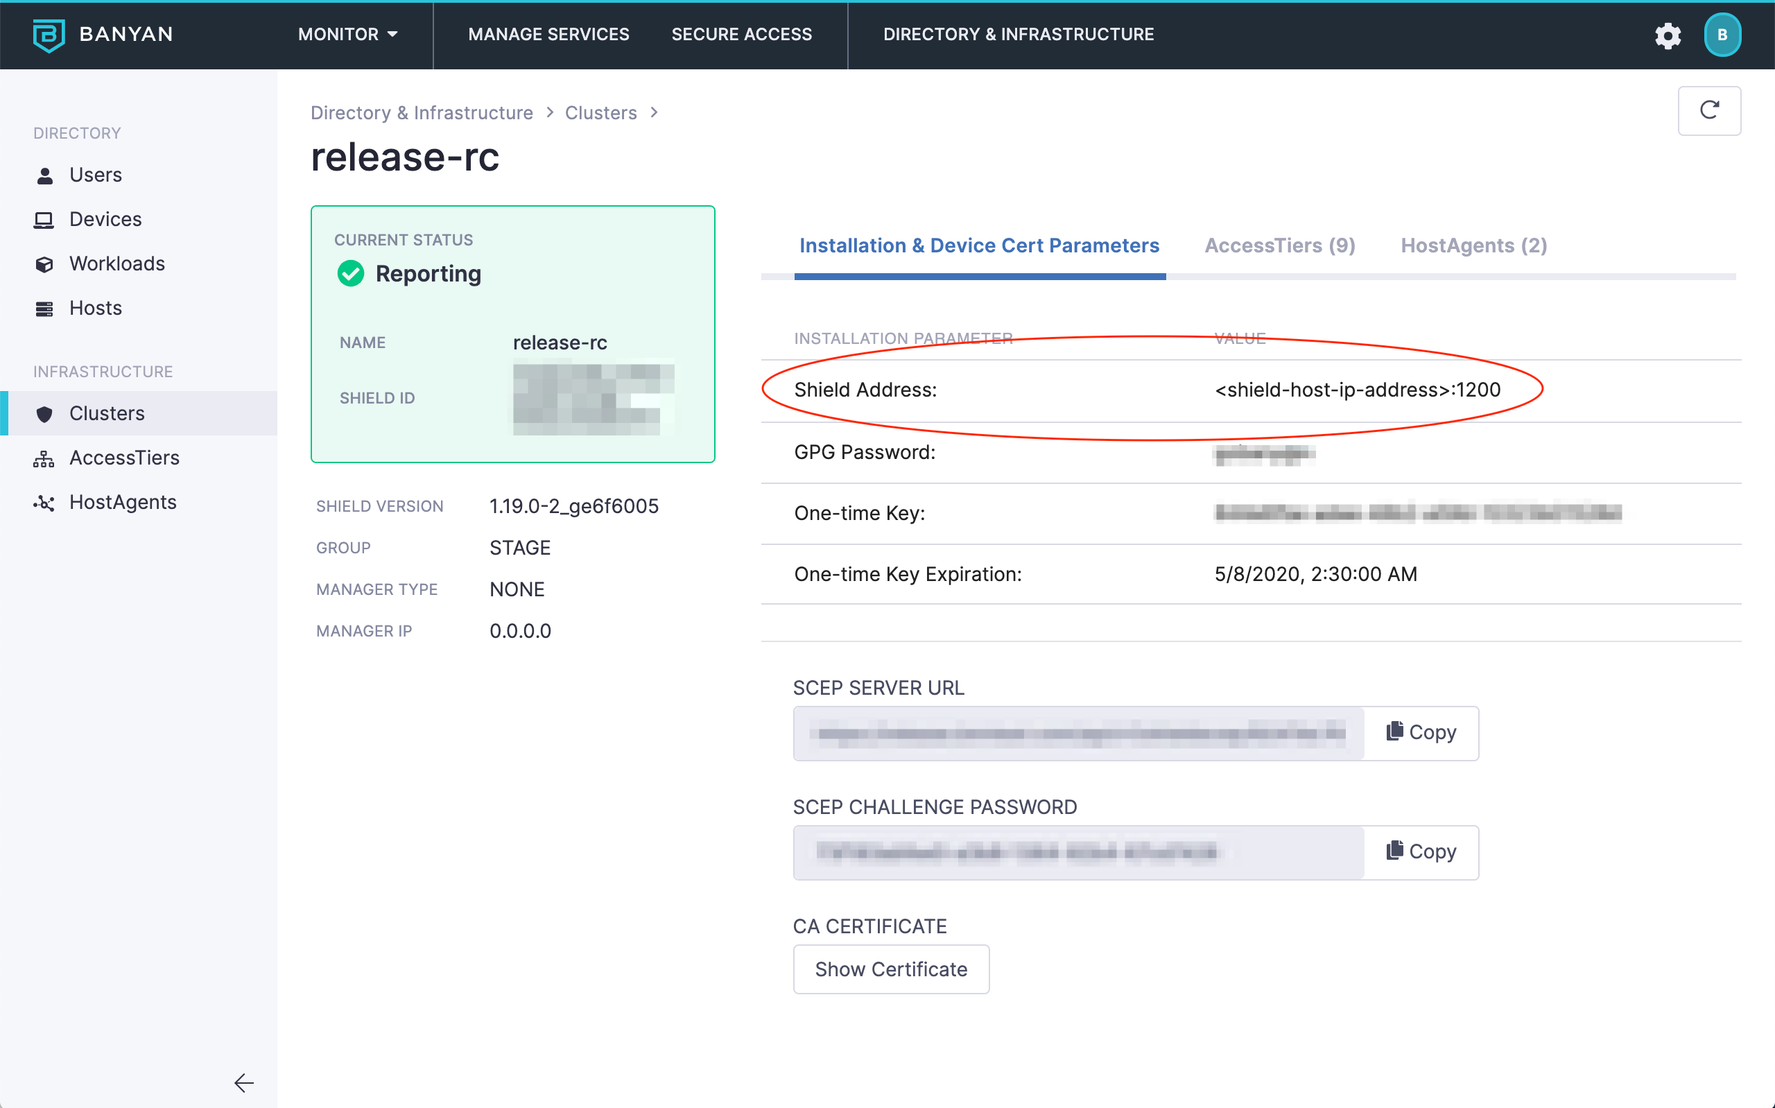Click the Show Certificate button

pyautogui.click(x=890, y=969)
